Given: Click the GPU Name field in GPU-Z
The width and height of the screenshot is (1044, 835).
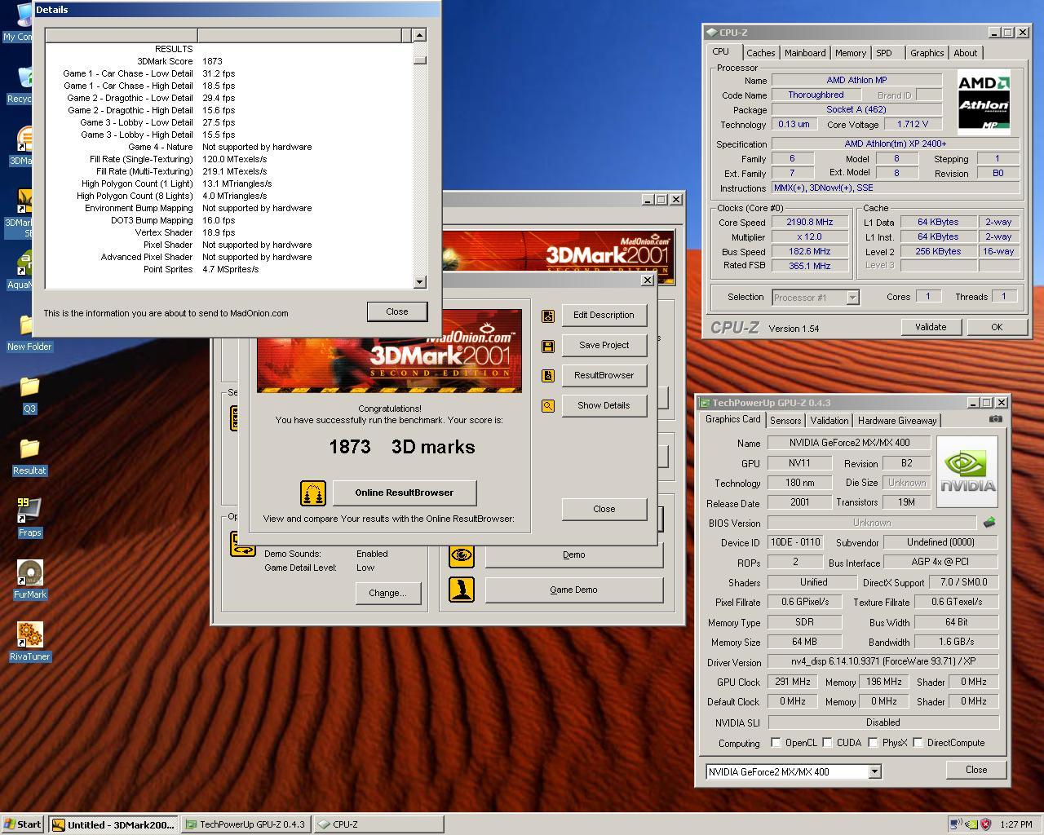Looking at the screenshot, I should point(849,443).
